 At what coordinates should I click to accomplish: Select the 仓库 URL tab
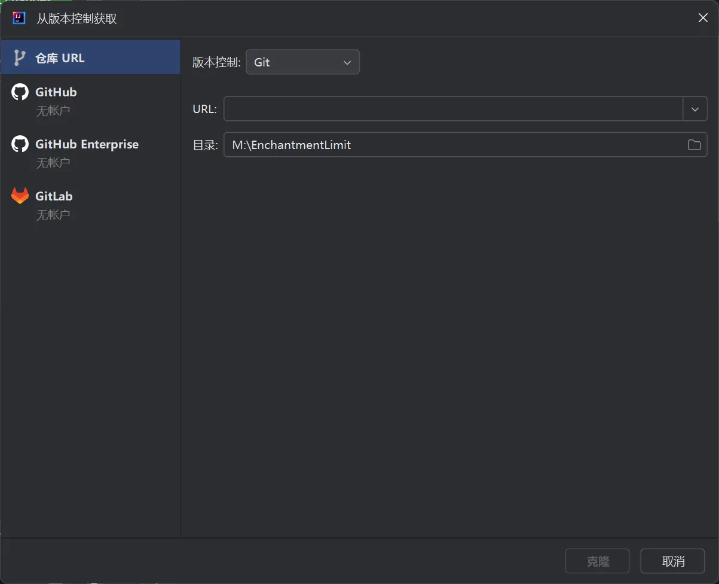click(x=91, y=58)
